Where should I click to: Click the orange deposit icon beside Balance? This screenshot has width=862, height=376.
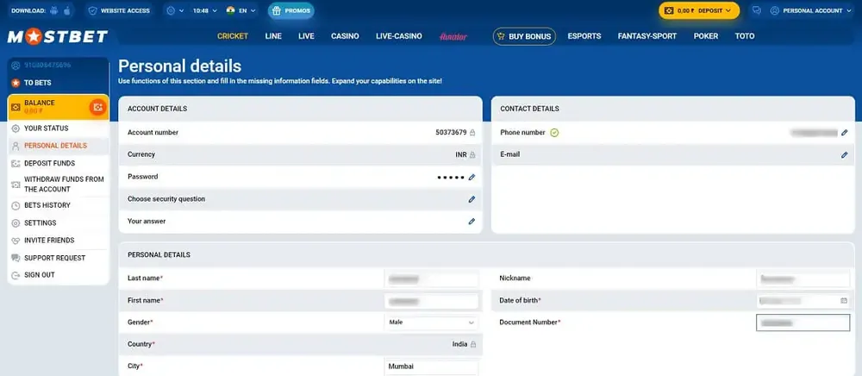point(98,107)
